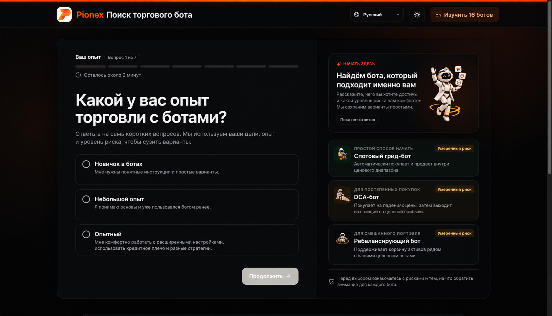Image resolution: width=552 pixels, height=316 pixels.
Task: Click the first progress bar segment
Action: point(91,67)
